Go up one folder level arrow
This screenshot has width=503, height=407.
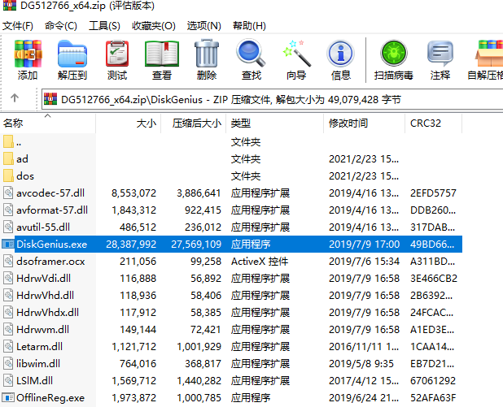[15, 97]
